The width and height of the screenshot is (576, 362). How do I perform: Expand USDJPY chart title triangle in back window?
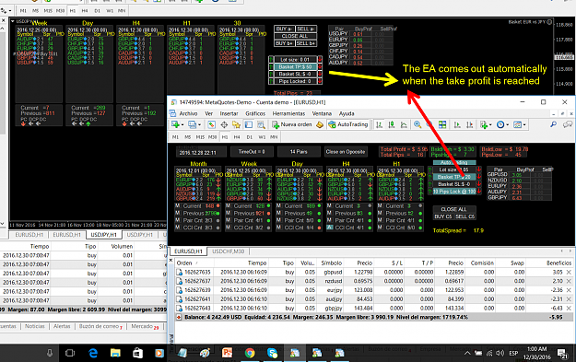coord(13,21)
